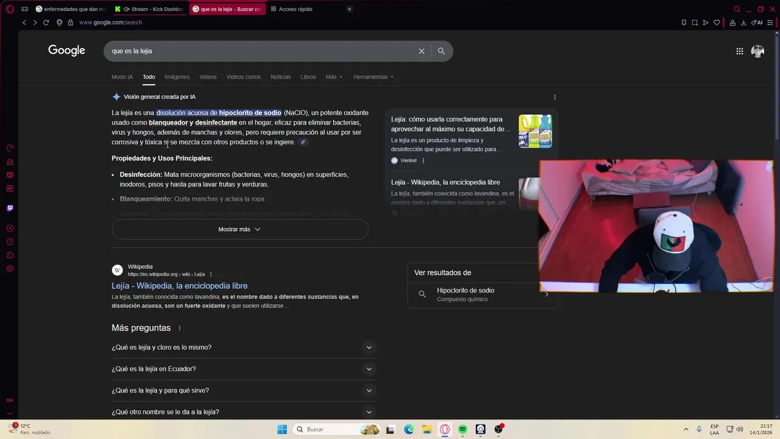
Task: Open the send/flow arrow icon in toolbar
Action: [x=706, y=23]
